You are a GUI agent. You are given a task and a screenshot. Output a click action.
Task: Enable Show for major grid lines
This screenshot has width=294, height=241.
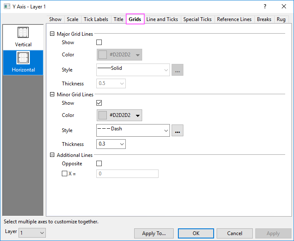coord(99,42)
